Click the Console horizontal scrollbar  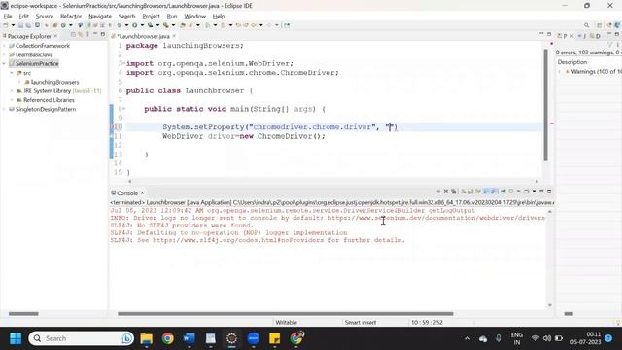click(x=285, y=314)
